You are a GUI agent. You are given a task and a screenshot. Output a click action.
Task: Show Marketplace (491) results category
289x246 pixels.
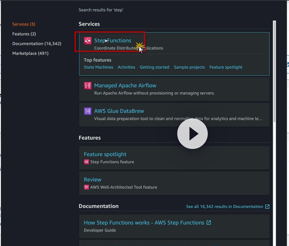click(x=30, y=53)
